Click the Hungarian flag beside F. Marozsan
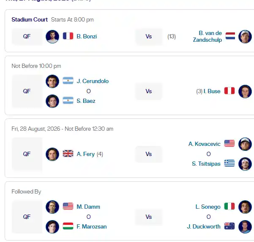The width and height of the screenshot is (254, 242). tap(68, 226)
